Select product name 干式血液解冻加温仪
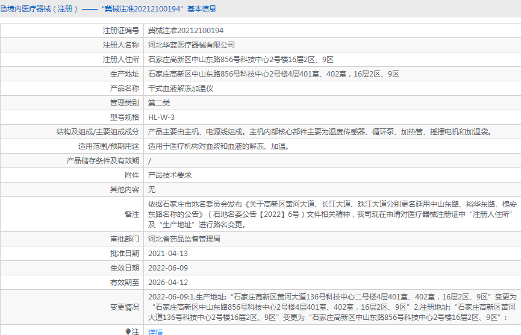The image size is (521, 335). tap(181, 89)
